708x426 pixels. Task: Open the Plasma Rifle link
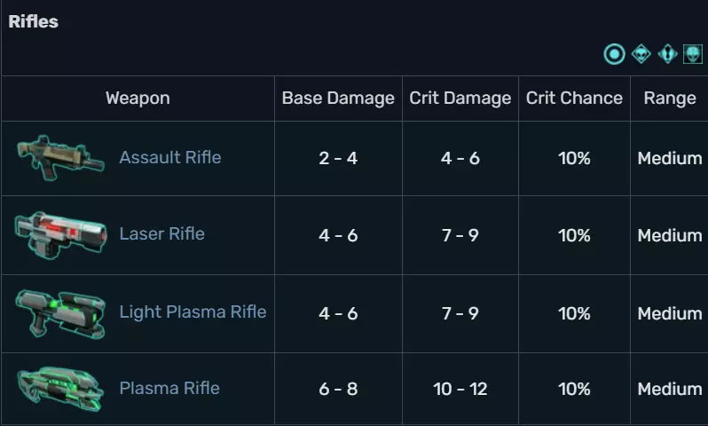[169, 389]
